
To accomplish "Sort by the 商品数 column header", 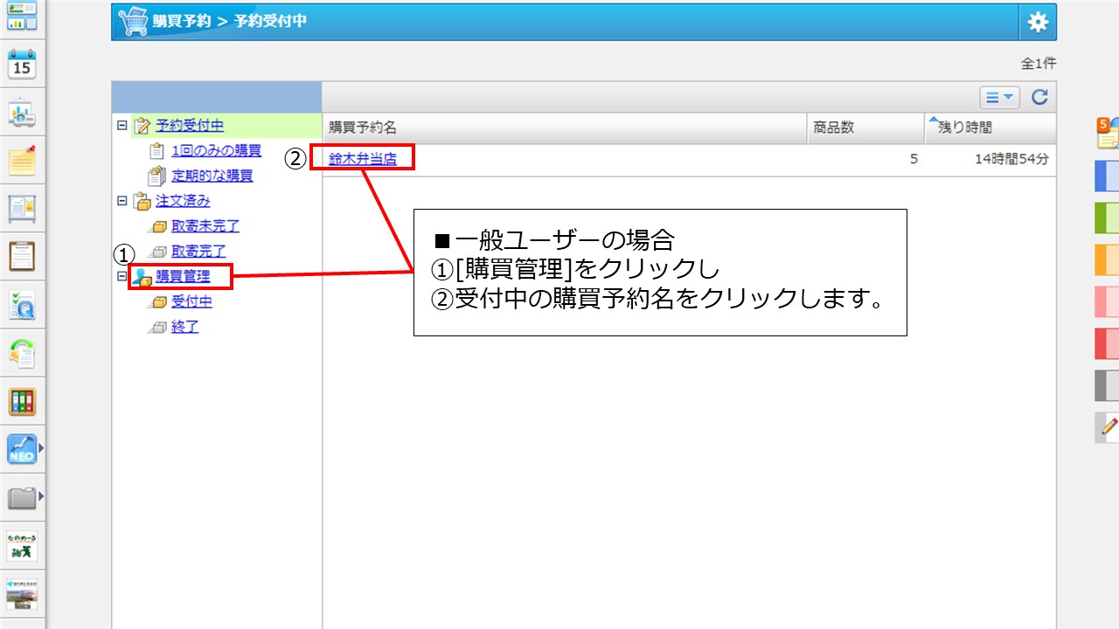I will 865,128.
